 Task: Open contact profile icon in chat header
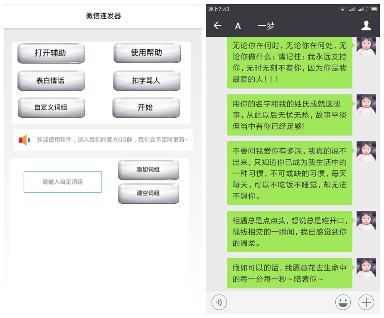[366, 25]
